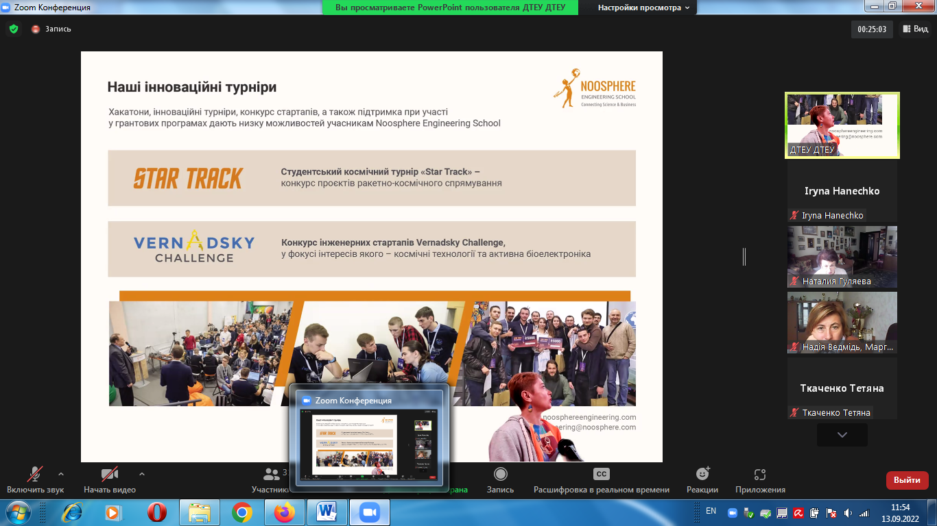Select Наталия Гуляева video tile

[x=842, y=257]
